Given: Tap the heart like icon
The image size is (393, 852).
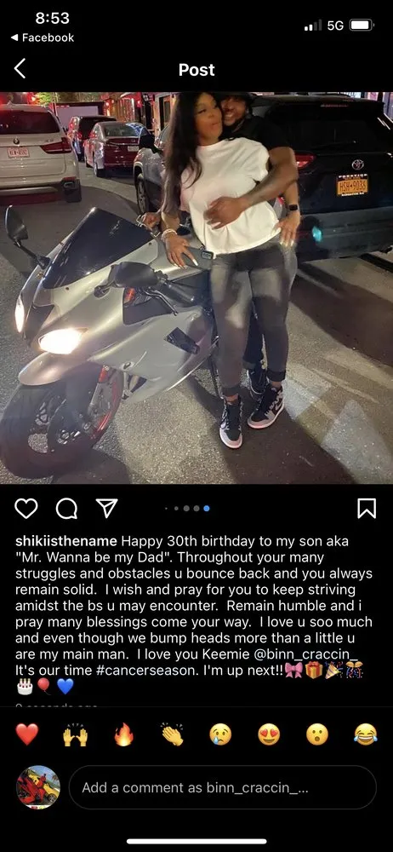Looking at the screenshot, I should click(x=26, y=509).
